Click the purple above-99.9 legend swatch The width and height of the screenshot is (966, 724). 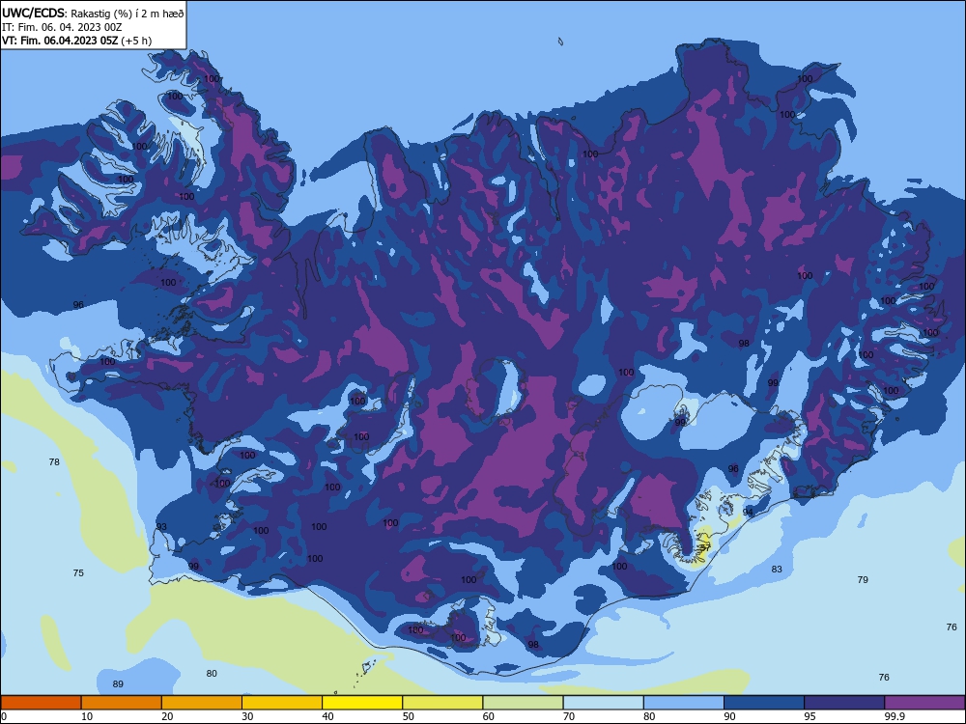pos(924,703)
